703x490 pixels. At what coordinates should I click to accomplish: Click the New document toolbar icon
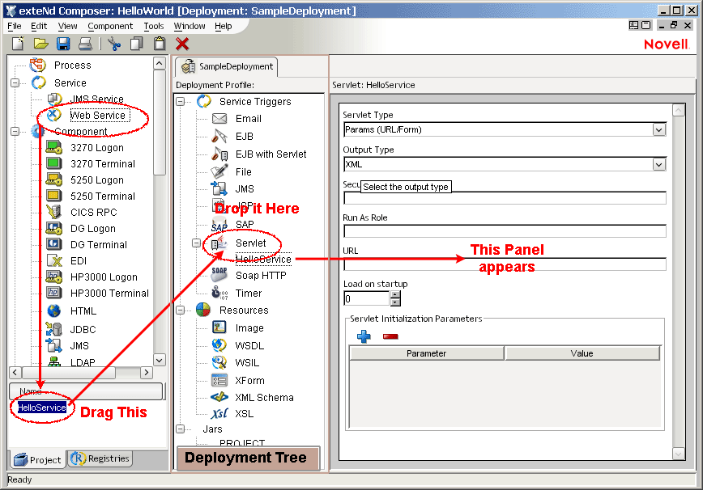(x=18, y=44)
